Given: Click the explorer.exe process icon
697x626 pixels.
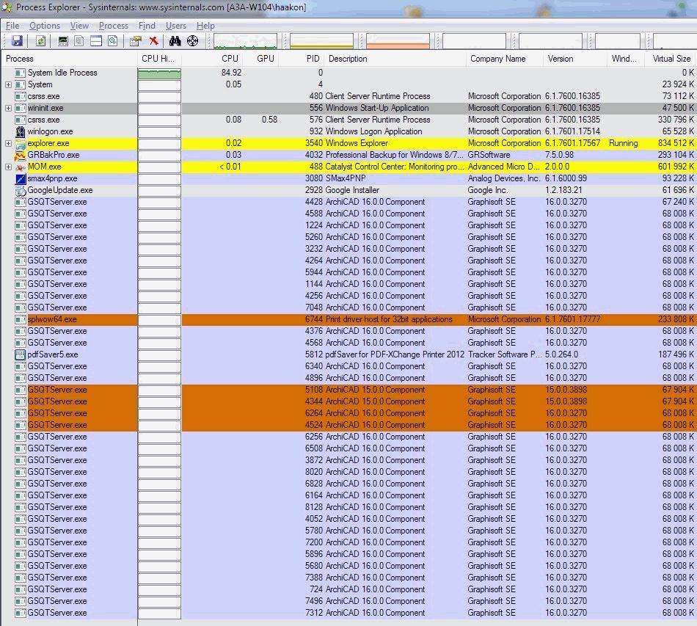Looking at the screenshot, I should click(x=20, y=143).
